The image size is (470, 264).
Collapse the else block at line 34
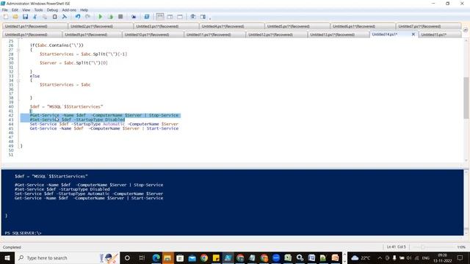click(x=18, y=81)
